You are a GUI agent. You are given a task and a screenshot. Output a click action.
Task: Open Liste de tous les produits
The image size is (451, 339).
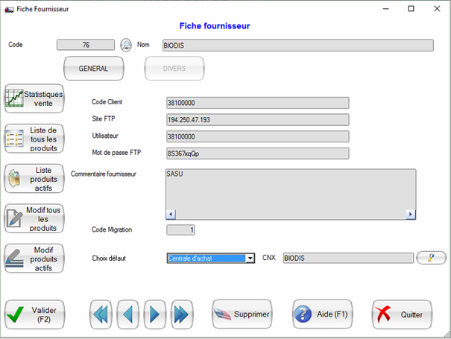tap(34, 139)
